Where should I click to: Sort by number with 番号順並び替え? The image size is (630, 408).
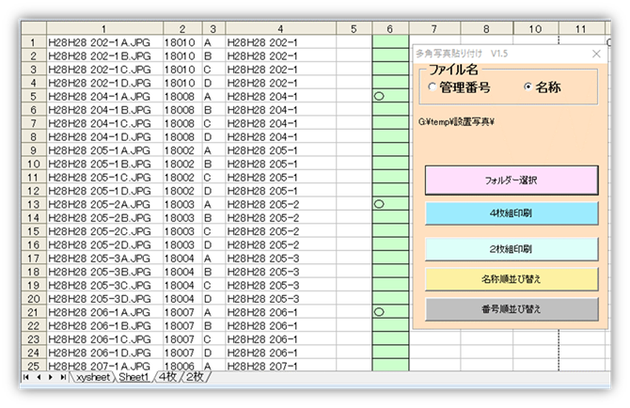[512, 308]
